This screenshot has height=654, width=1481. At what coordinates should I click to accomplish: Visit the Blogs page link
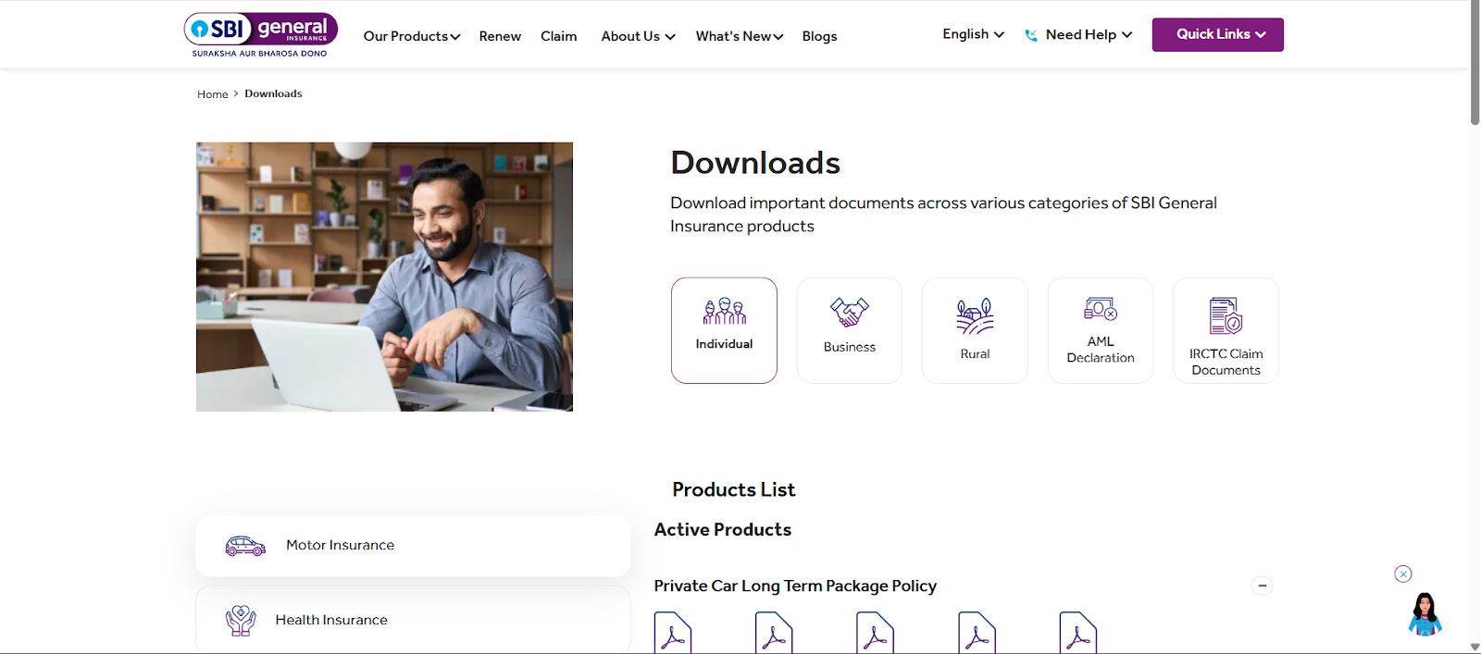(819, 36)
